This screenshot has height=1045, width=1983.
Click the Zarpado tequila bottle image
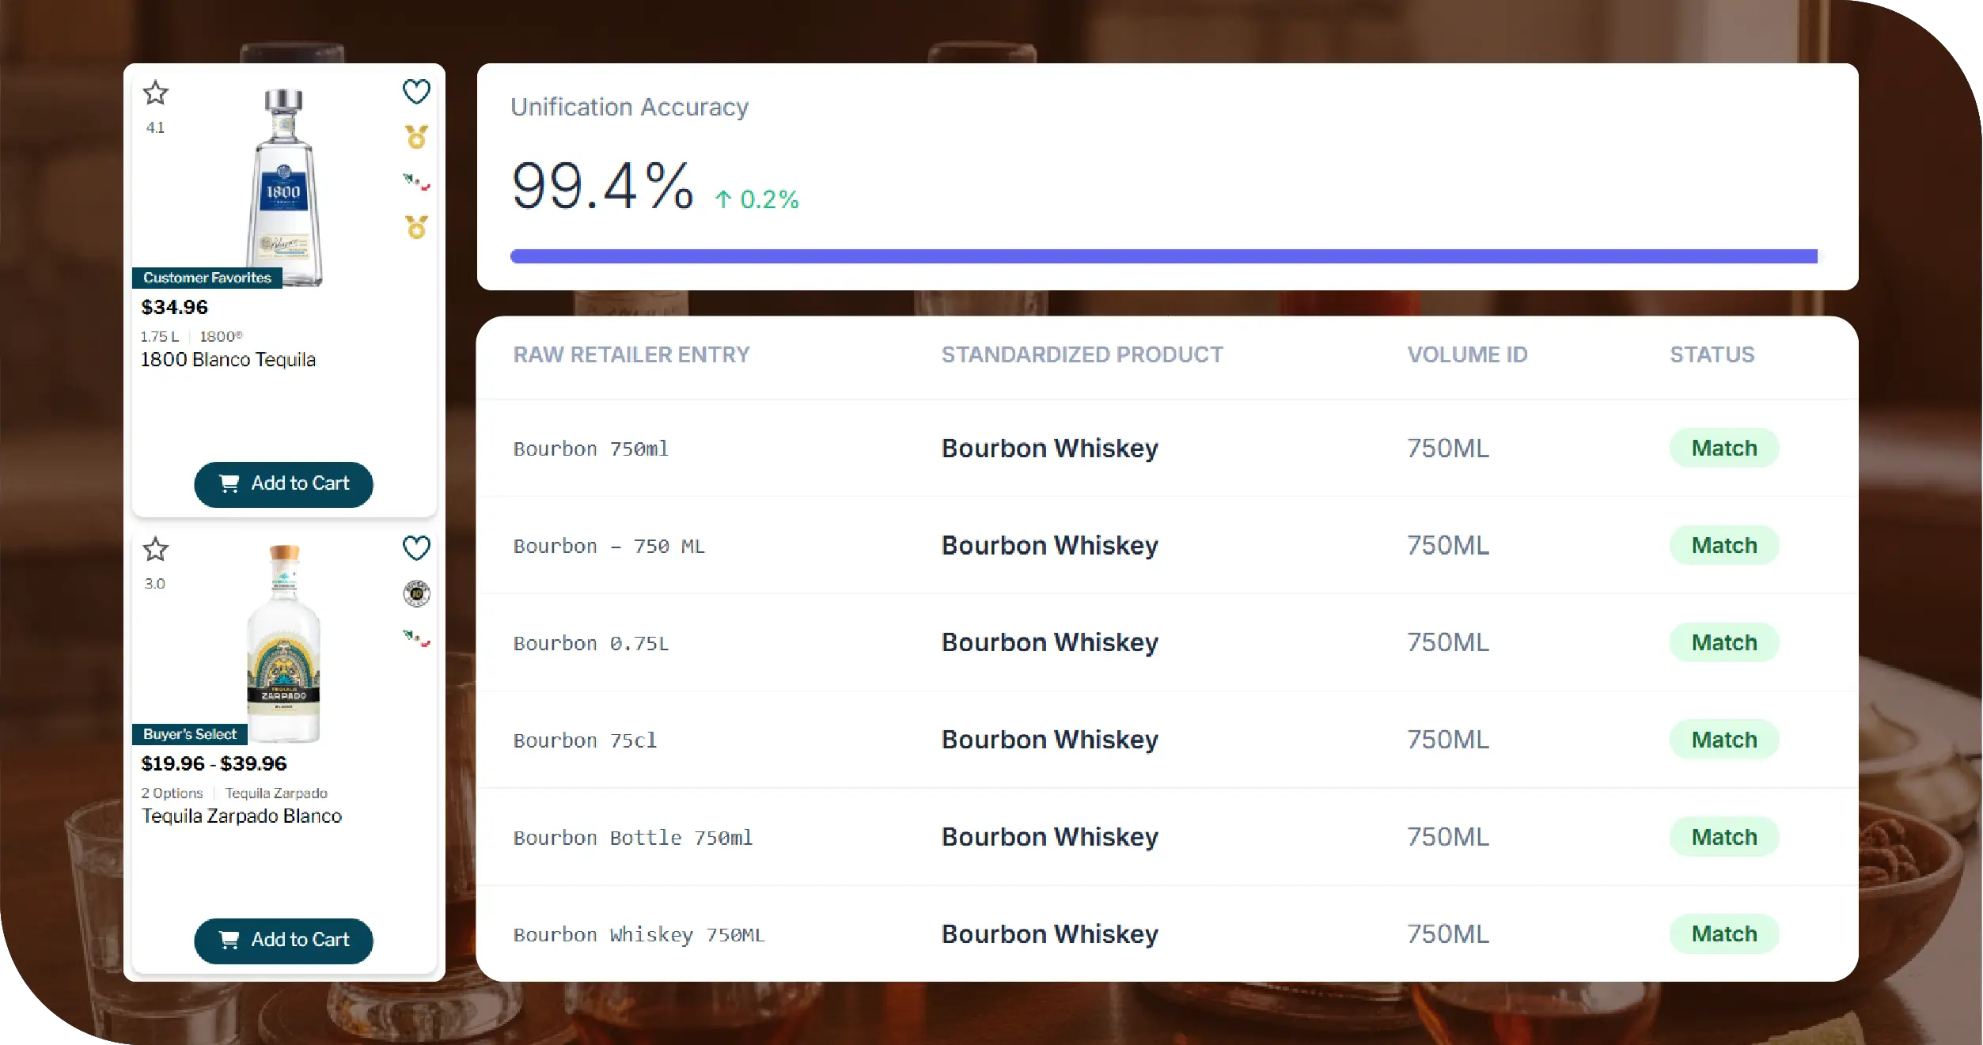pos(284,642)
